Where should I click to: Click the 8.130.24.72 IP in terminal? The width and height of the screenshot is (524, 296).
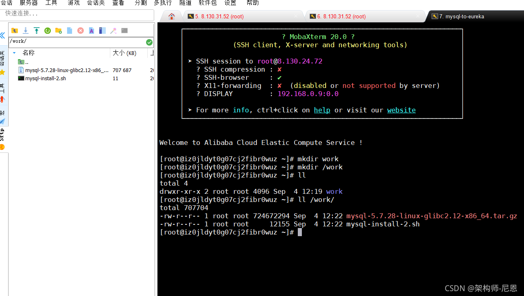pos(300,61)
